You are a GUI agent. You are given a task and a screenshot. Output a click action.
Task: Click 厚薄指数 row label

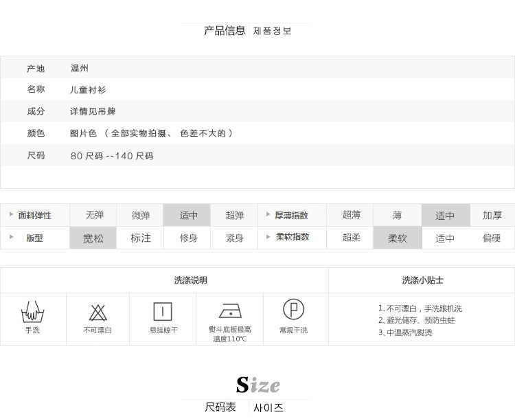point(291,215)
